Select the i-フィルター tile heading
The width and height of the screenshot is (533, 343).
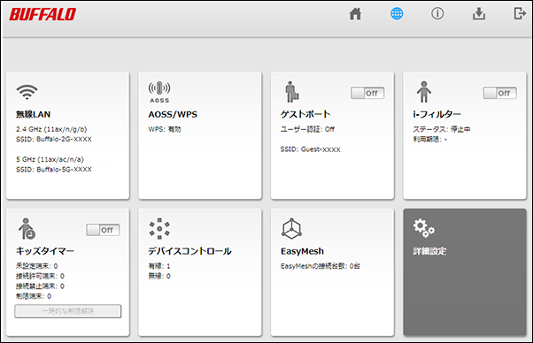436,114
